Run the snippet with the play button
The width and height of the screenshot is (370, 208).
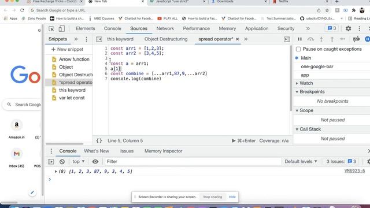(234, 141)
